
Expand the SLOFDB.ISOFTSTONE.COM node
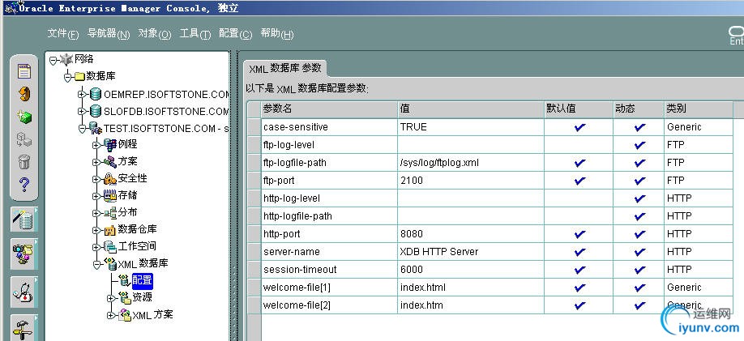[x=82, y=112]
